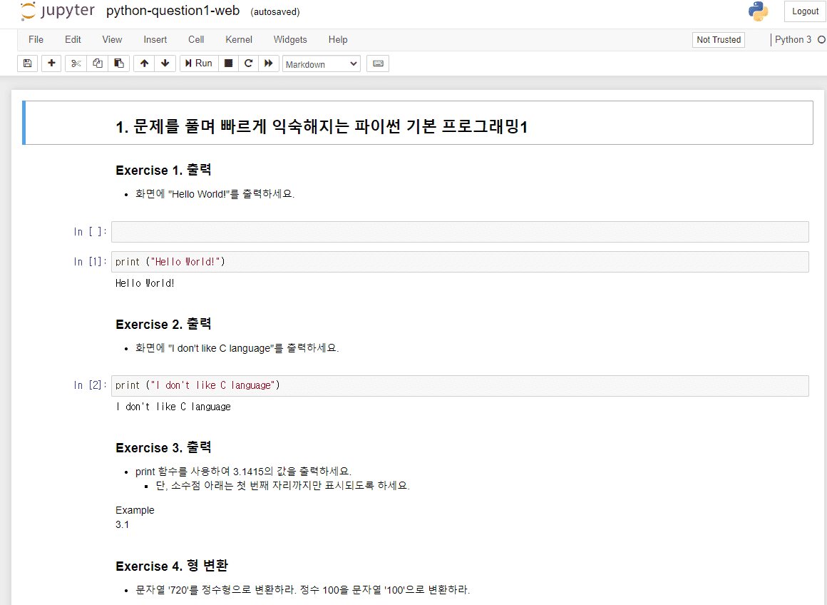This screenshot has width=827, height=605.
Task: Click into the empty code cell
Action: pyautogui.click(x=460, y=232)
